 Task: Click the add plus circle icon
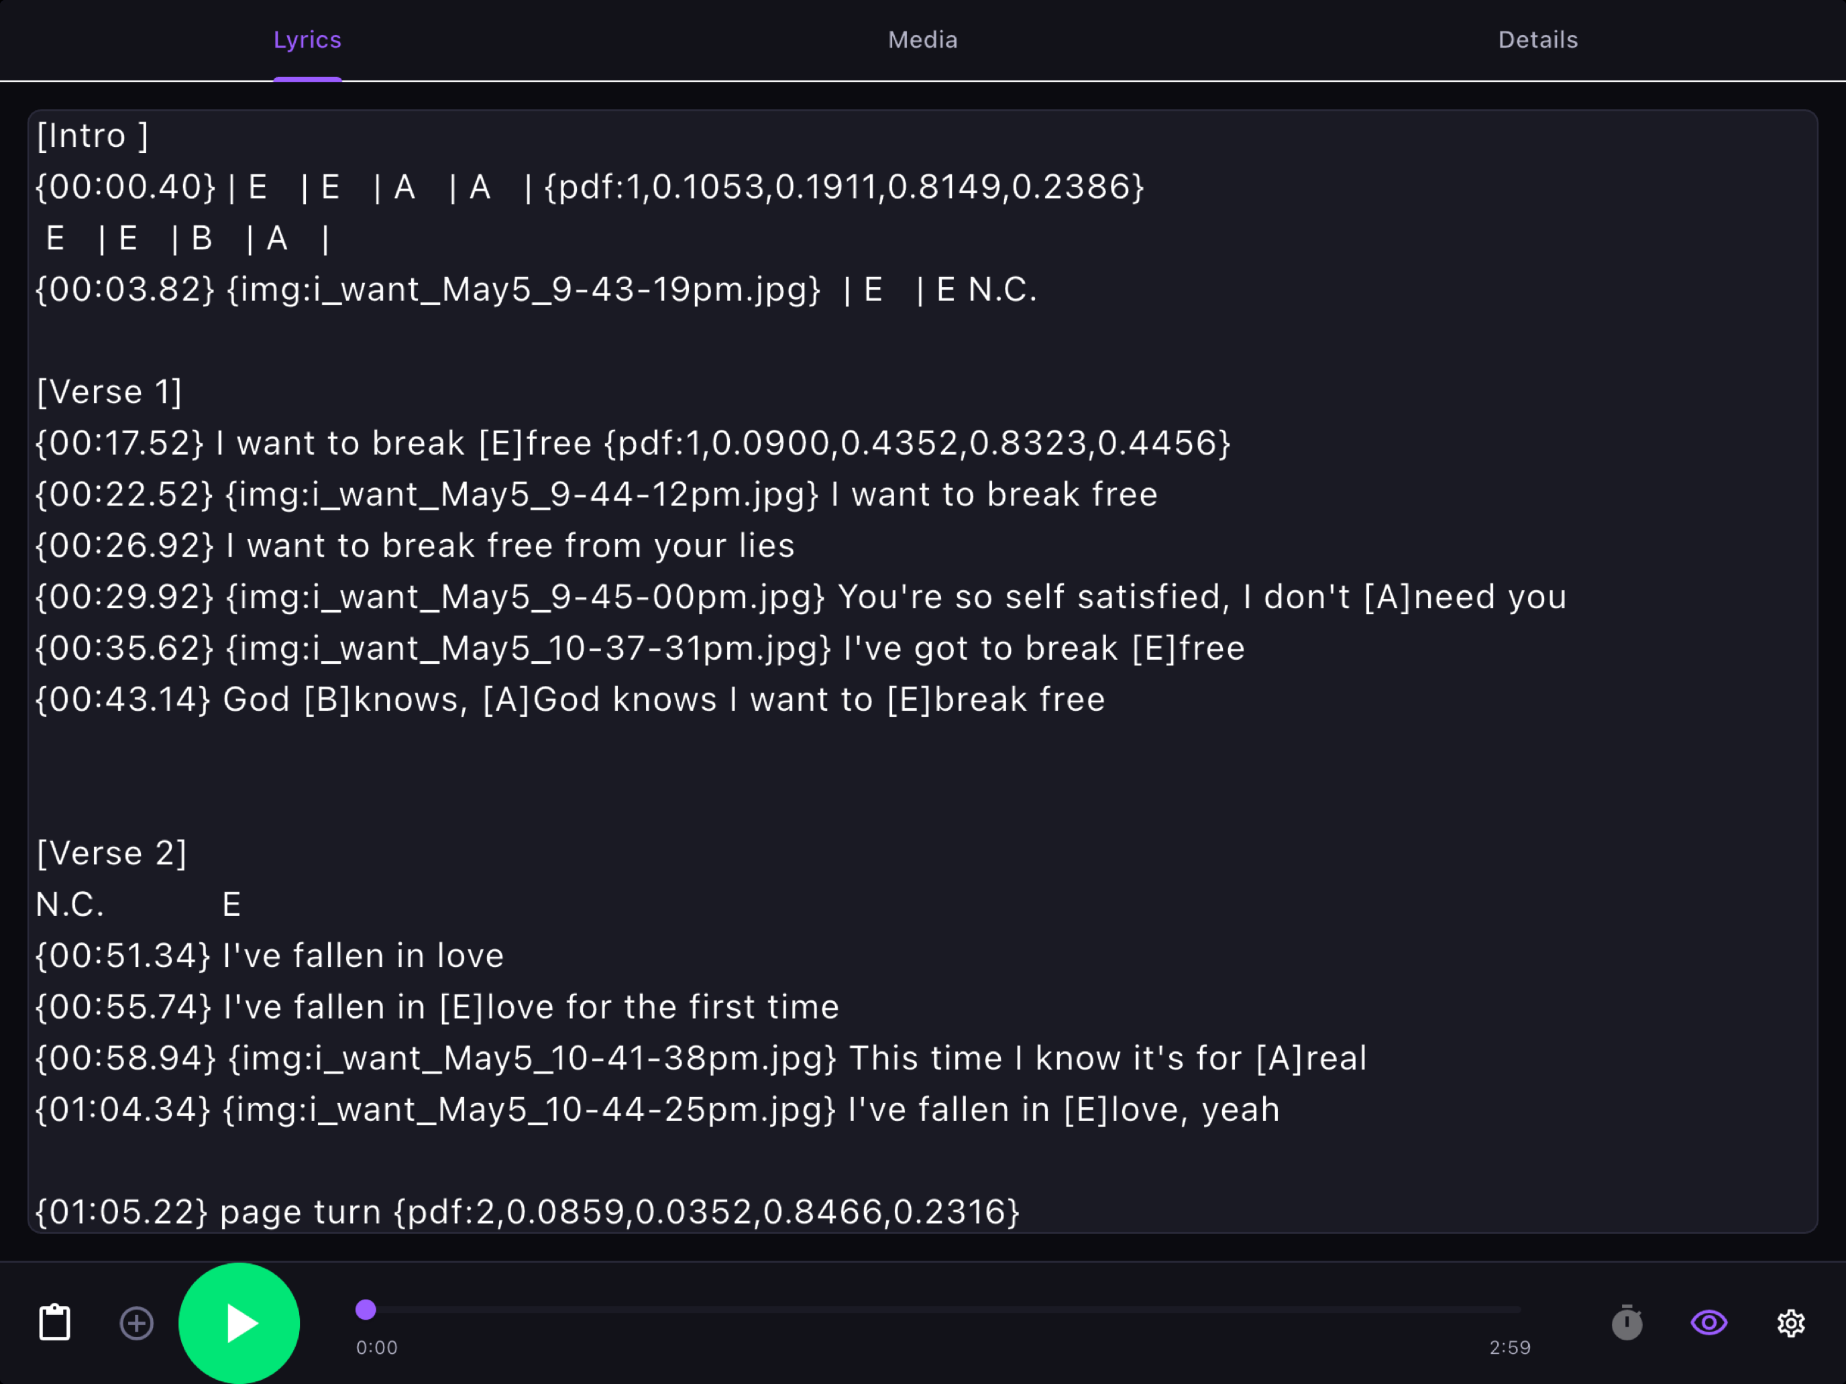click(137, 1323)
